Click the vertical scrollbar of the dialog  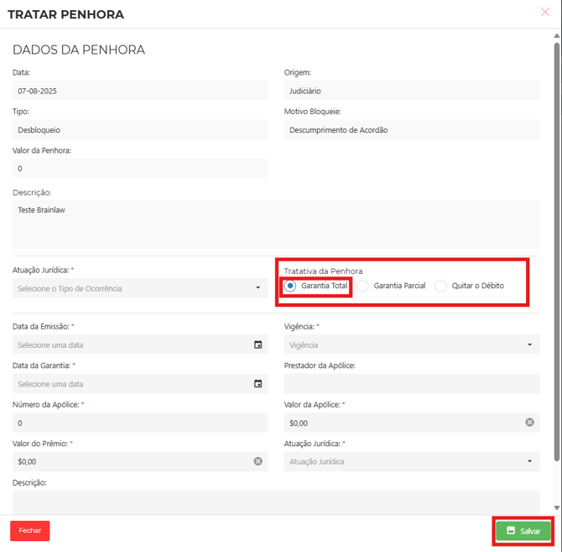point(557,252)
